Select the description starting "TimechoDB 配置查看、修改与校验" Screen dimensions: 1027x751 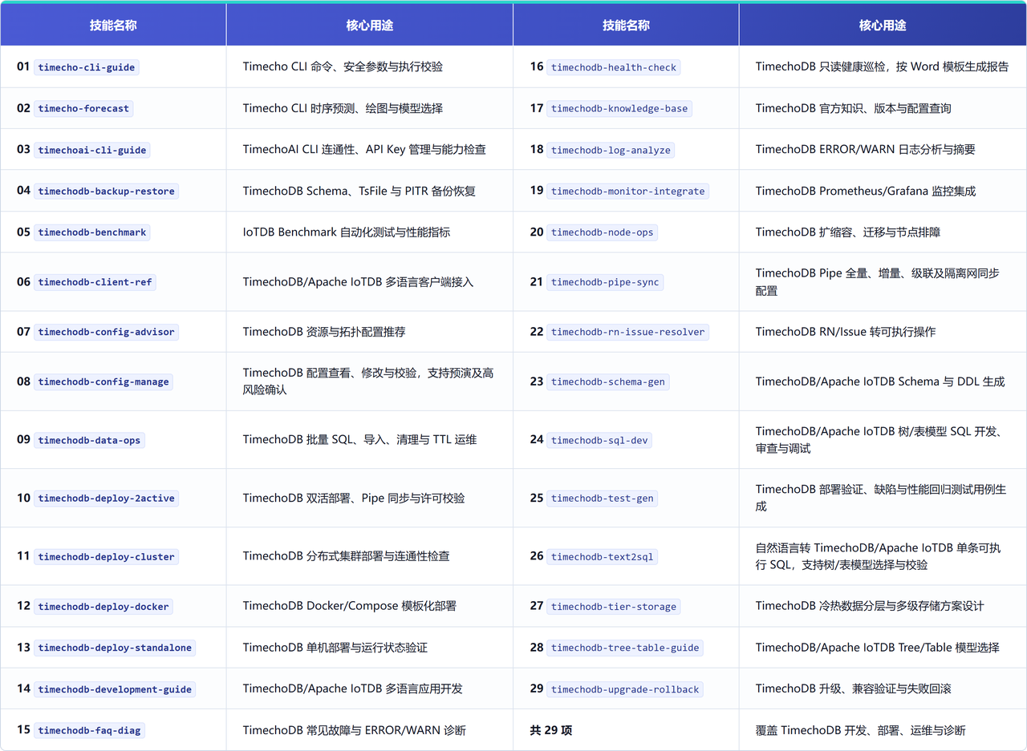click(369, 382)
